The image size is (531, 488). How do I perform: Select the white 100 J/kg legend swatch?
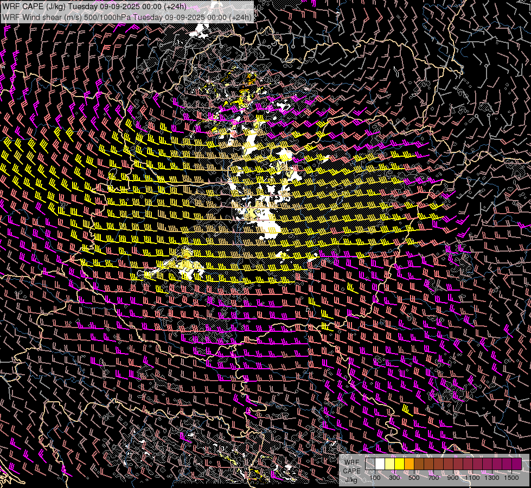coord(380,464)
